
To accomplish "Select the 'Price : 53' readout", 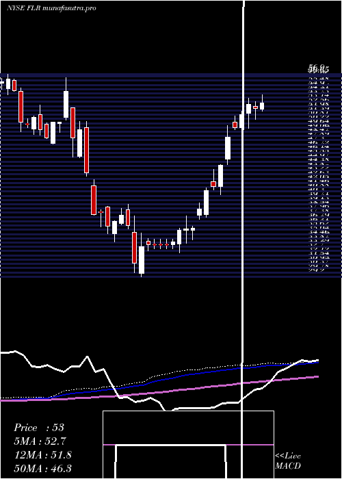I will tap(39, 428).
